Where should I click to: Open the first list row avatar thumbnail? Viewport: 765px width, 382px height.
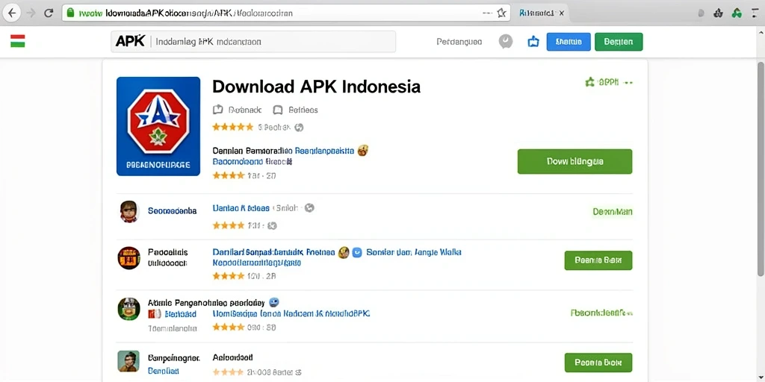(128, 211)
